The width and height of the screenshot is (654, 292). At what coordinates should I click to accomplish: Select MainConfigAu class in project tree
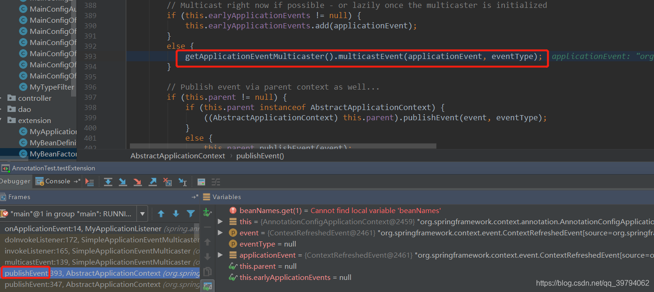53,9
